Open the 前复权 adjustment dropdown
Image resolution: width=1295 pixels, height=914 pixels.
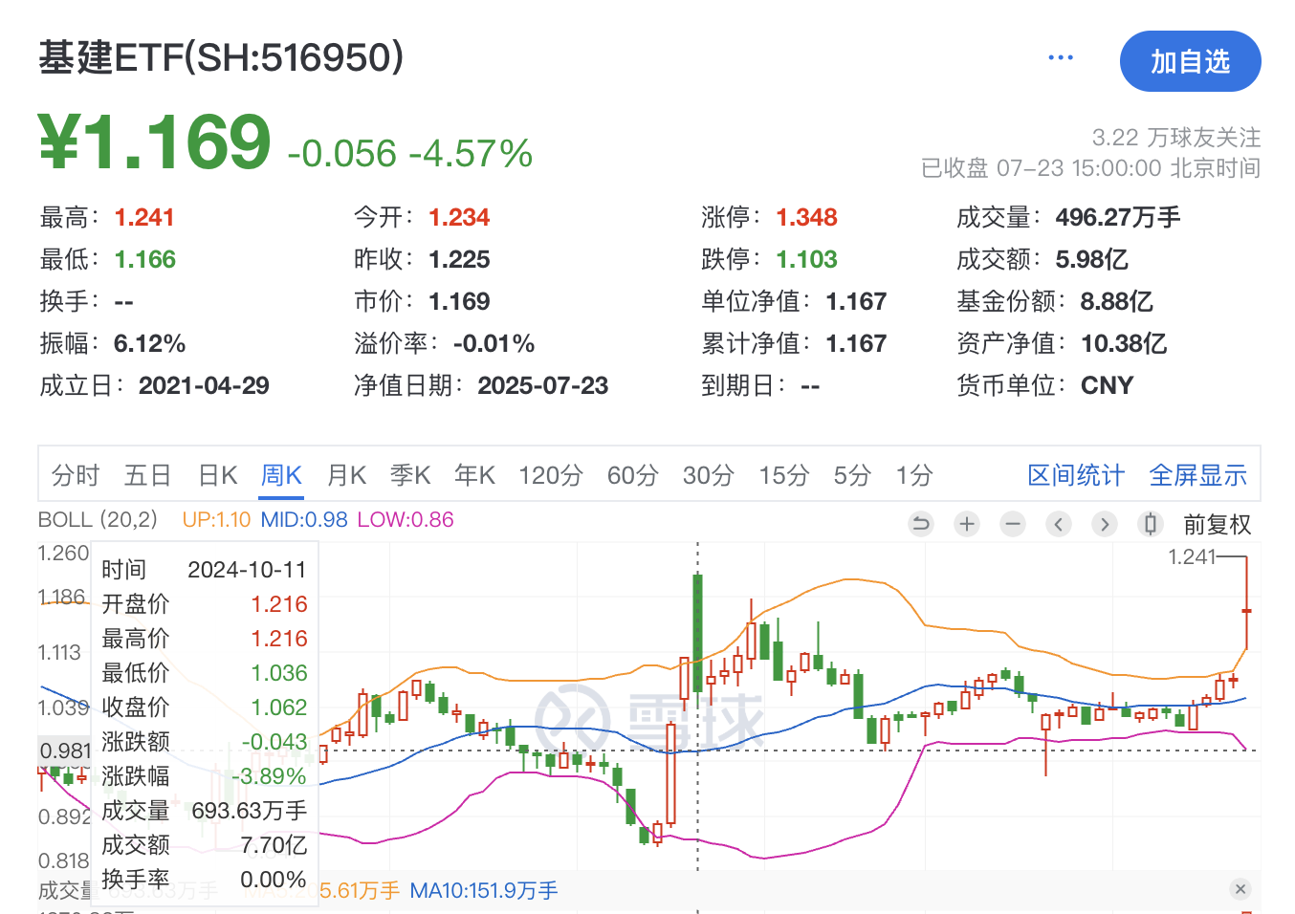point(1217,525)
